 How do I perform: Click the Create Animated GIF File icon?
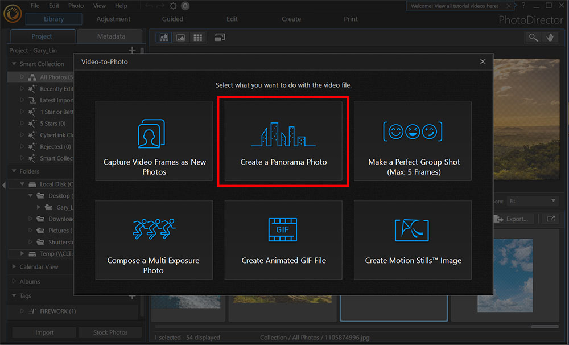point(283,230)
